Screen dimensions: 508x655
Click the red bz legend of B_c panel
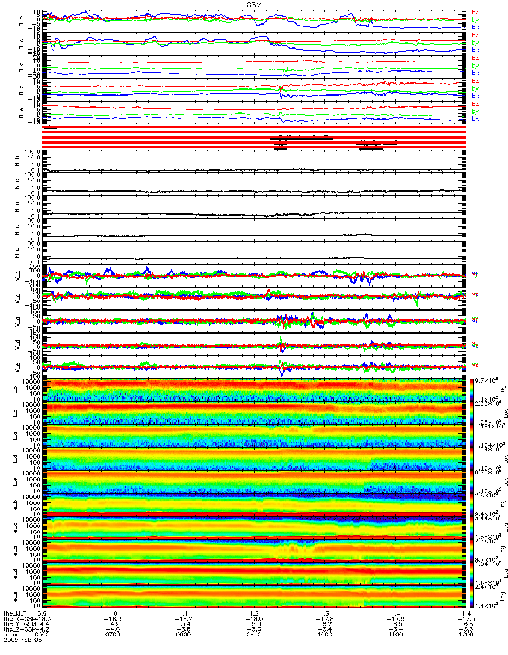point(475,35)
